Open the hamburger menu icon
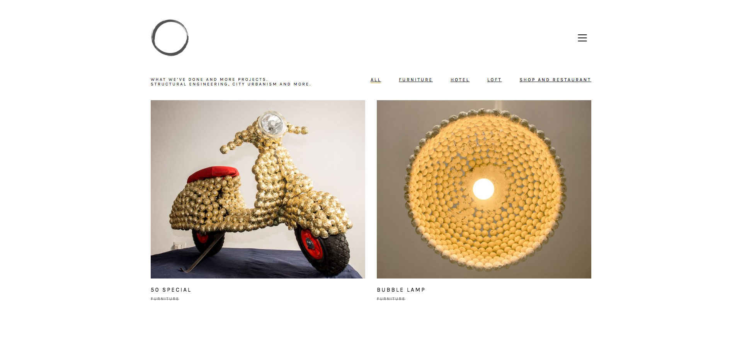The width and height of the screenshot is (742, 352). tap(582, 38)
